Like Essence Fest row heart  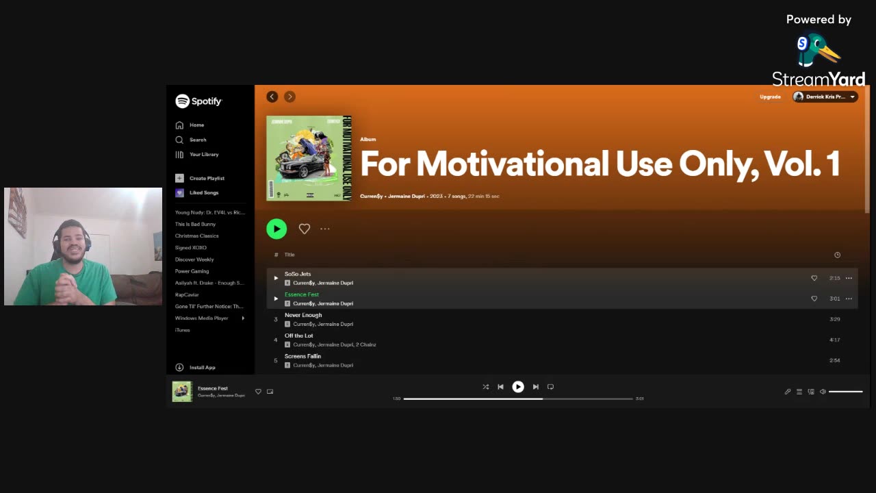[814, 299]
